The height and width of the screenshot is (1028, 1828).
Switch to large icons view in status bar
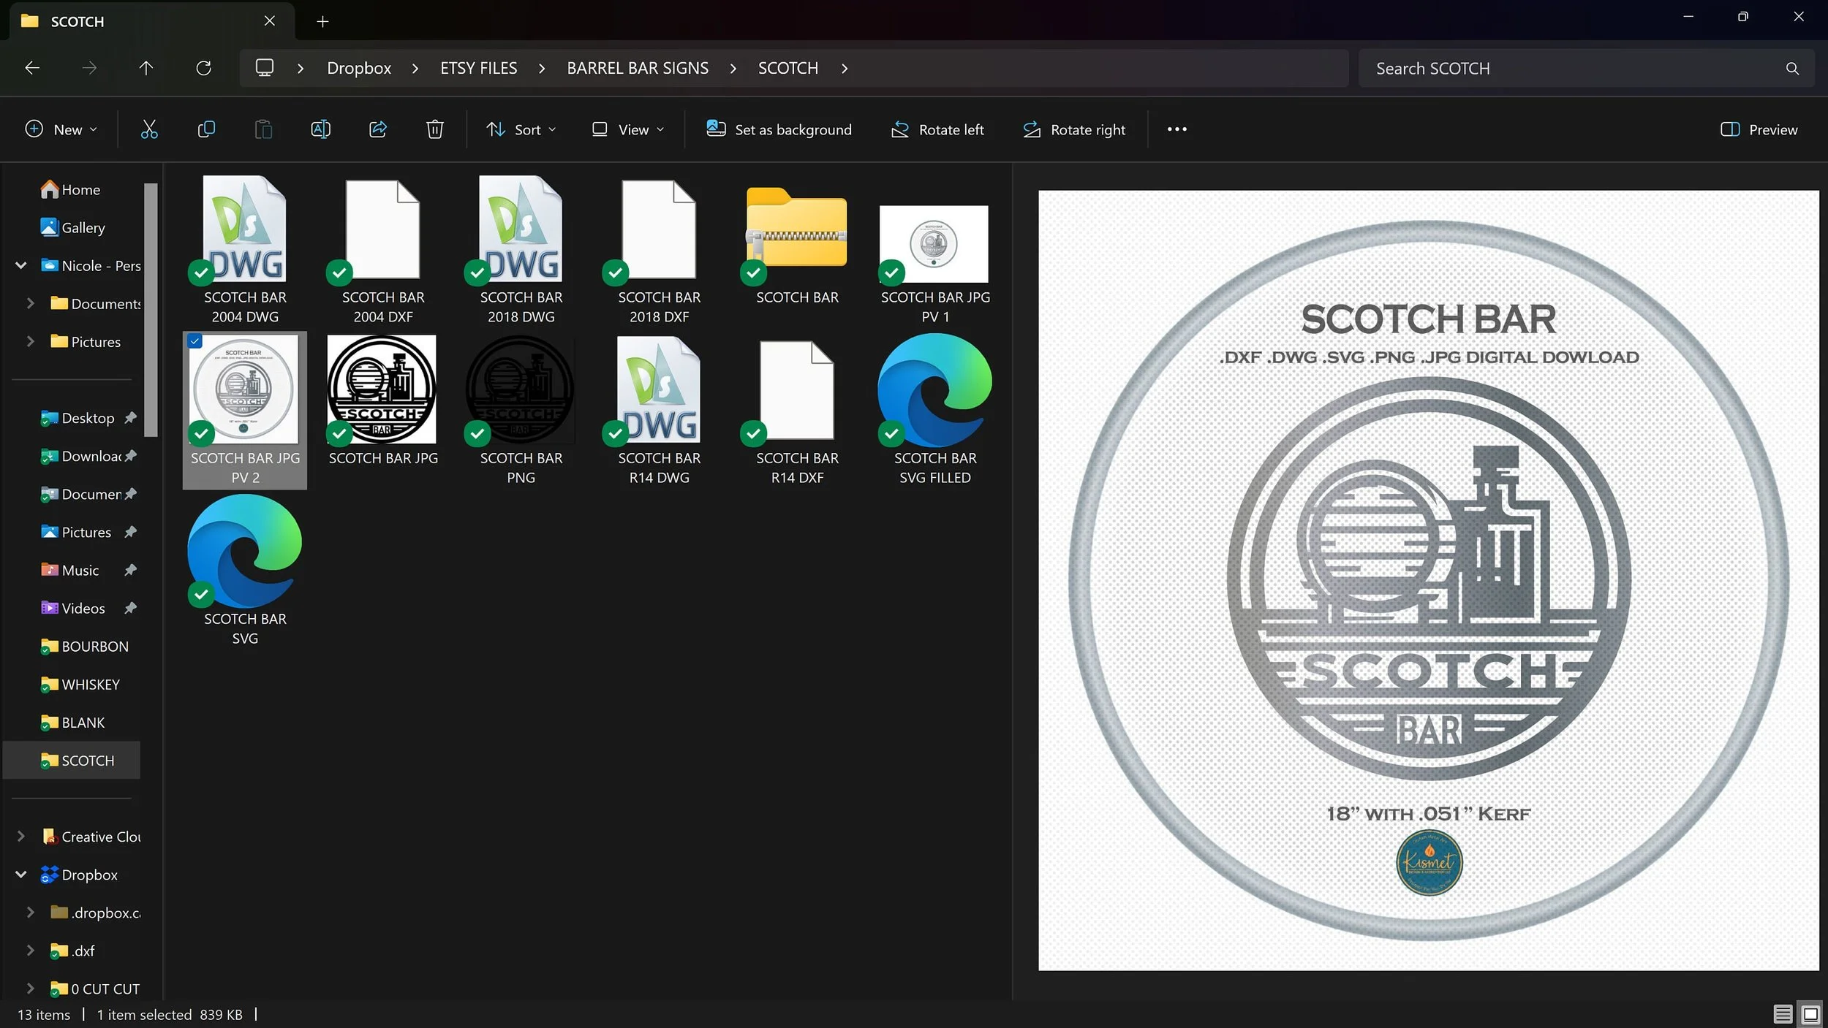(1810, 1014)
